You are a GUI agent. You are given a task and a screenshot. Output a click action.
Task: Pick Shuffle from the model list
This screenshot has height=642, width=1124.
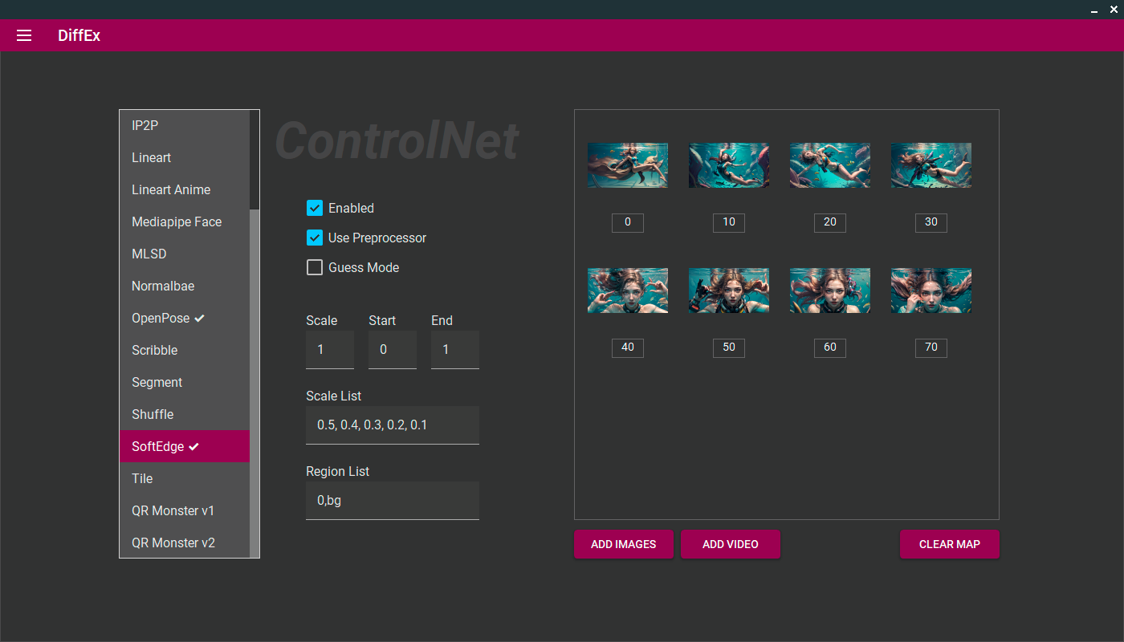point(185,414)
